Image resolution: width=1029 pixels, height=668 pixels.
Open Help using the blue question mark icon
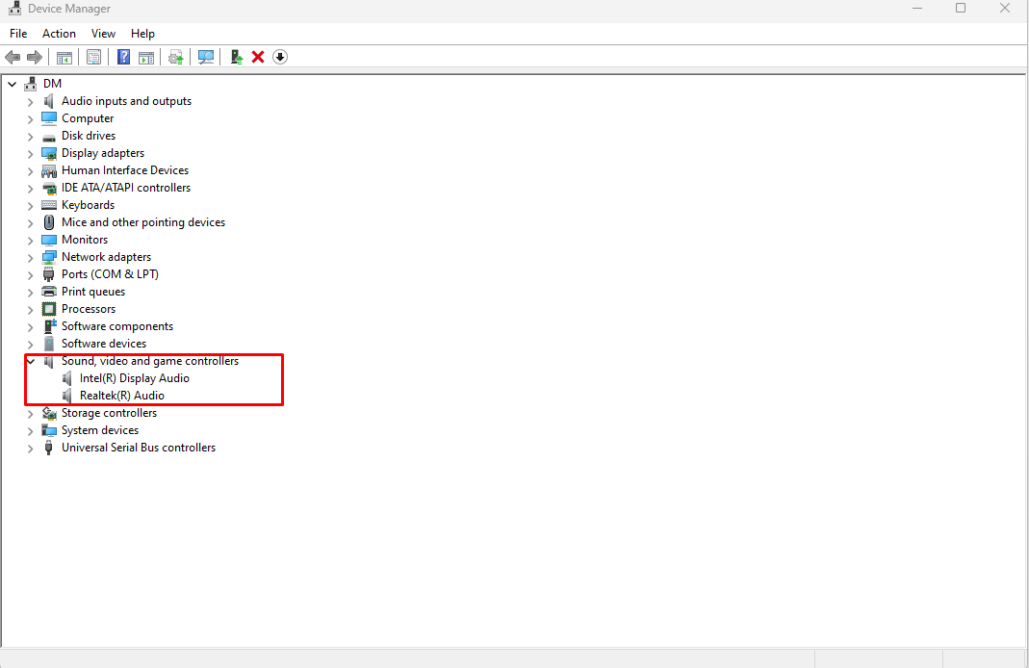point(123,57)
